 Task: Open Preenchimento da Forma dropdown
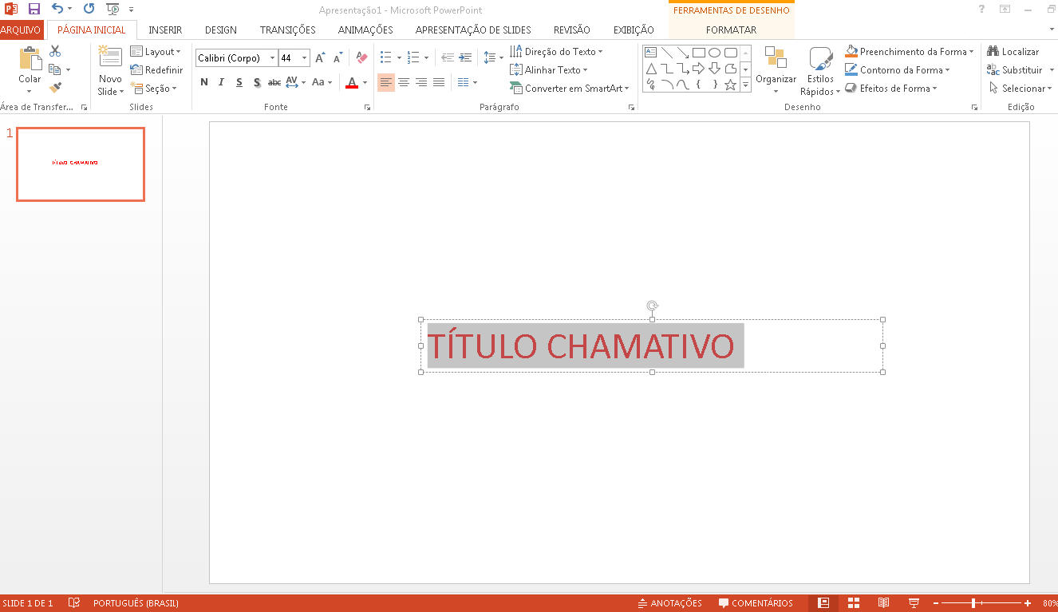[910, 52]
